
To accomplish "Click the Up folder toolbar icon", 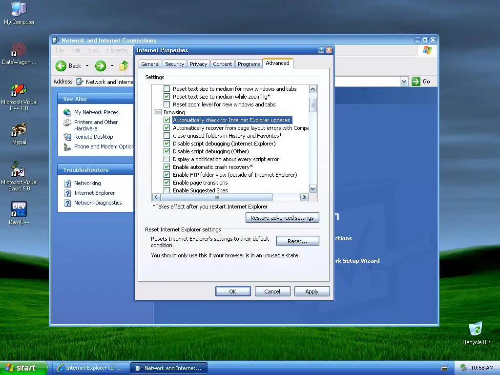I will 124,66.
